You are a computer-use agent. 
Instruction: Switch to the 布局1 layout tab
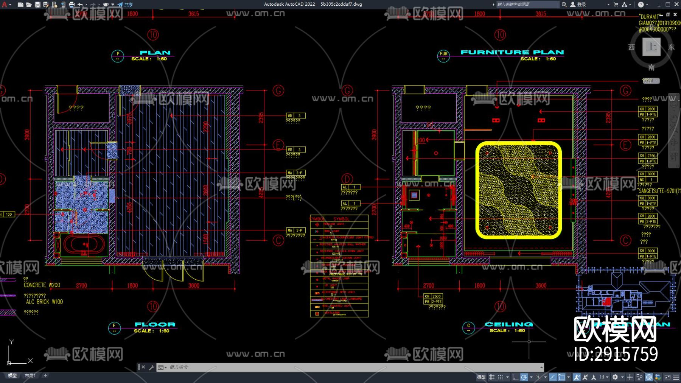click(30, 375)
